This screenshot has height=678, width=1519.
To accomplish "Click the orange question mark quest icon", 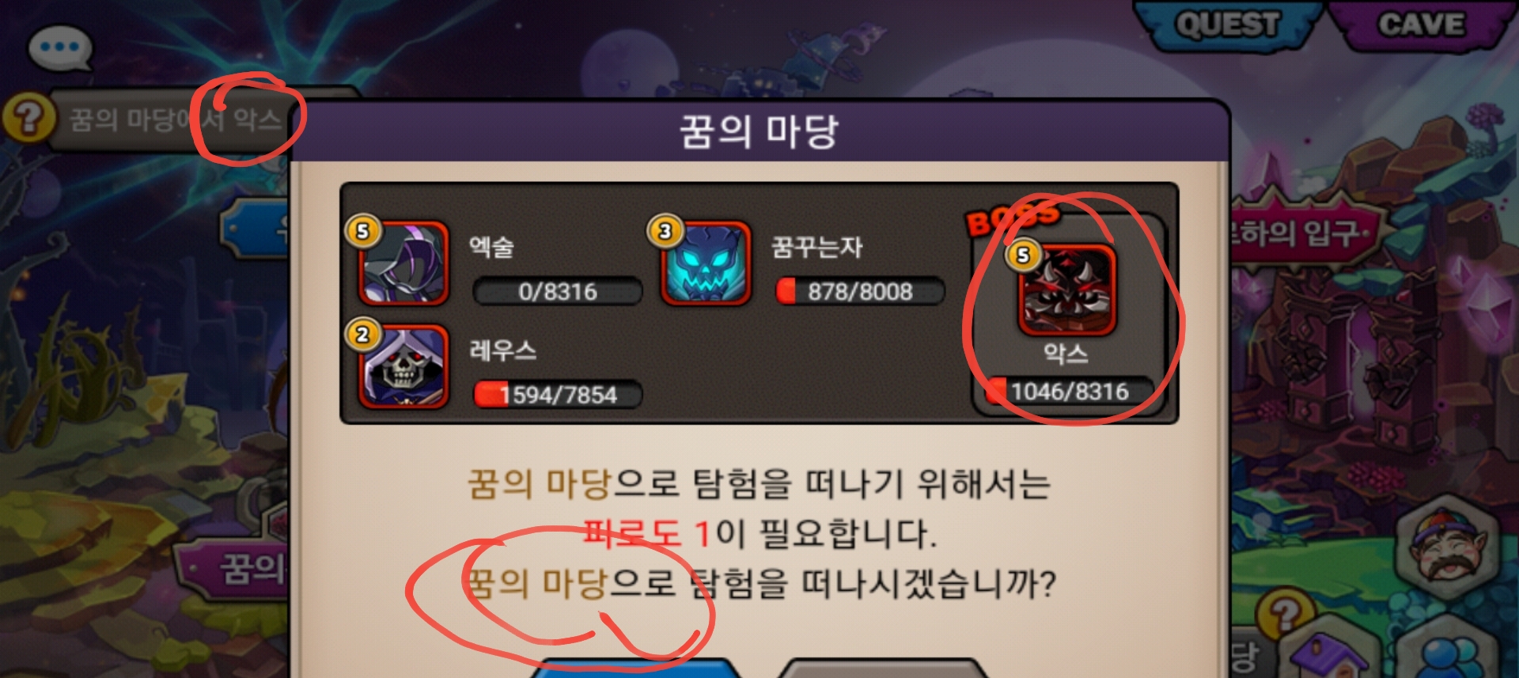I will (28, 119).
